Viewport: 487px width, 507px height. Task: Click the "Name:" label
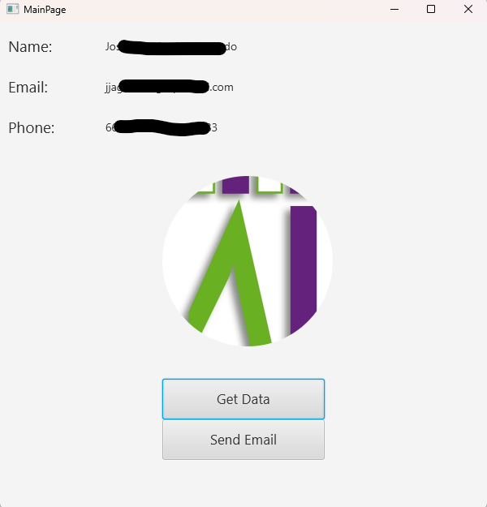point(30,47)
